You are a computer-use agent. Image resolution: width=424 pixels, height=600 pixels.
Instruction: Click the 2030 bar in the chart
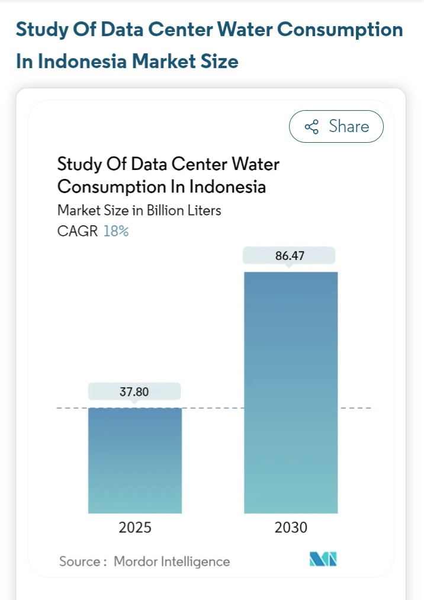click(291, 392)
